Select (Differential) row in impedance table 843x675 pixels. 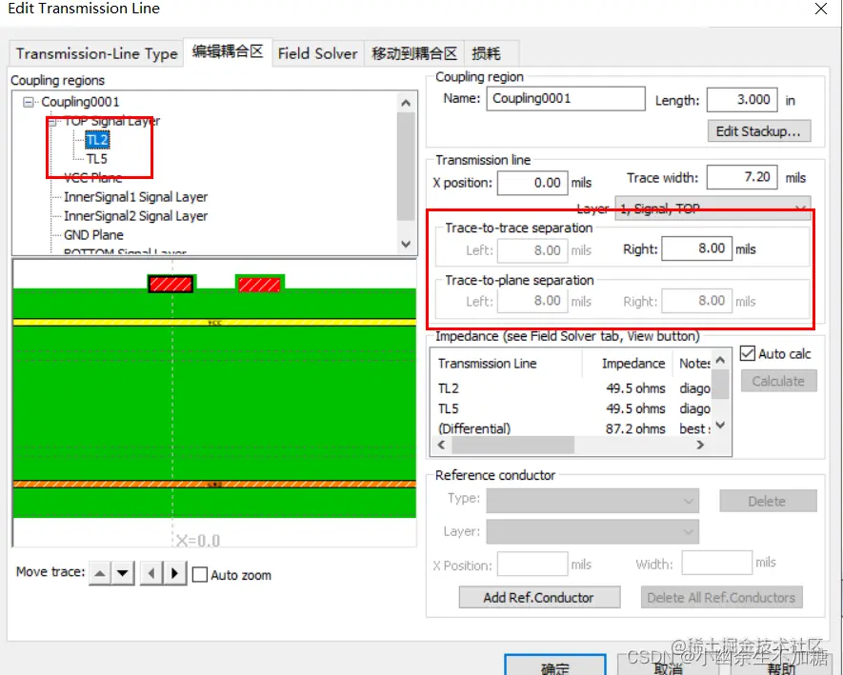coord(573,428)
